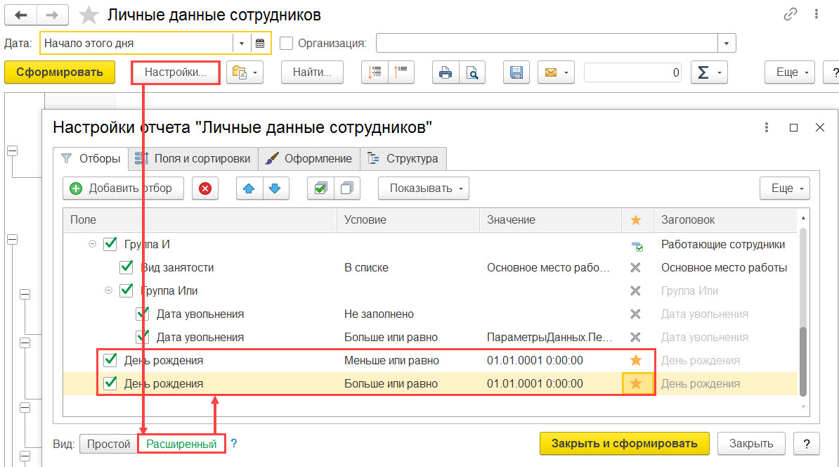Viewport: 839px width, 467px height.
Task: Open the calendar picker for Дата field
Action: pos(260,44)
